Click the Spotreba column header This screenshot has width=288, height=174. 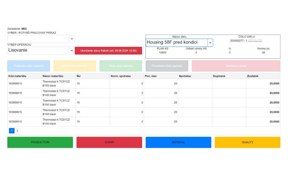pos(185,76)
